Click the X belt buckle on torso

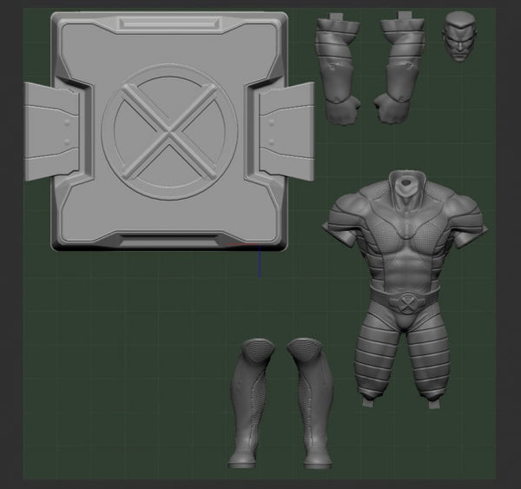[404, 303]
